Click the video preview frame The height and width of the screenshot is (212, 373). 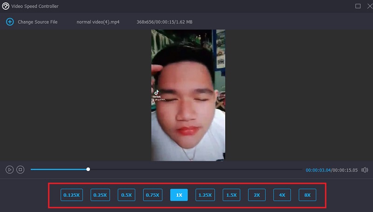(188, 96)
